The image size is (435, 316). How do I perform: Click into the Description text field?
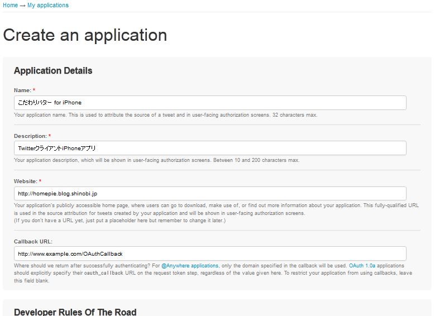pos(210,148)
